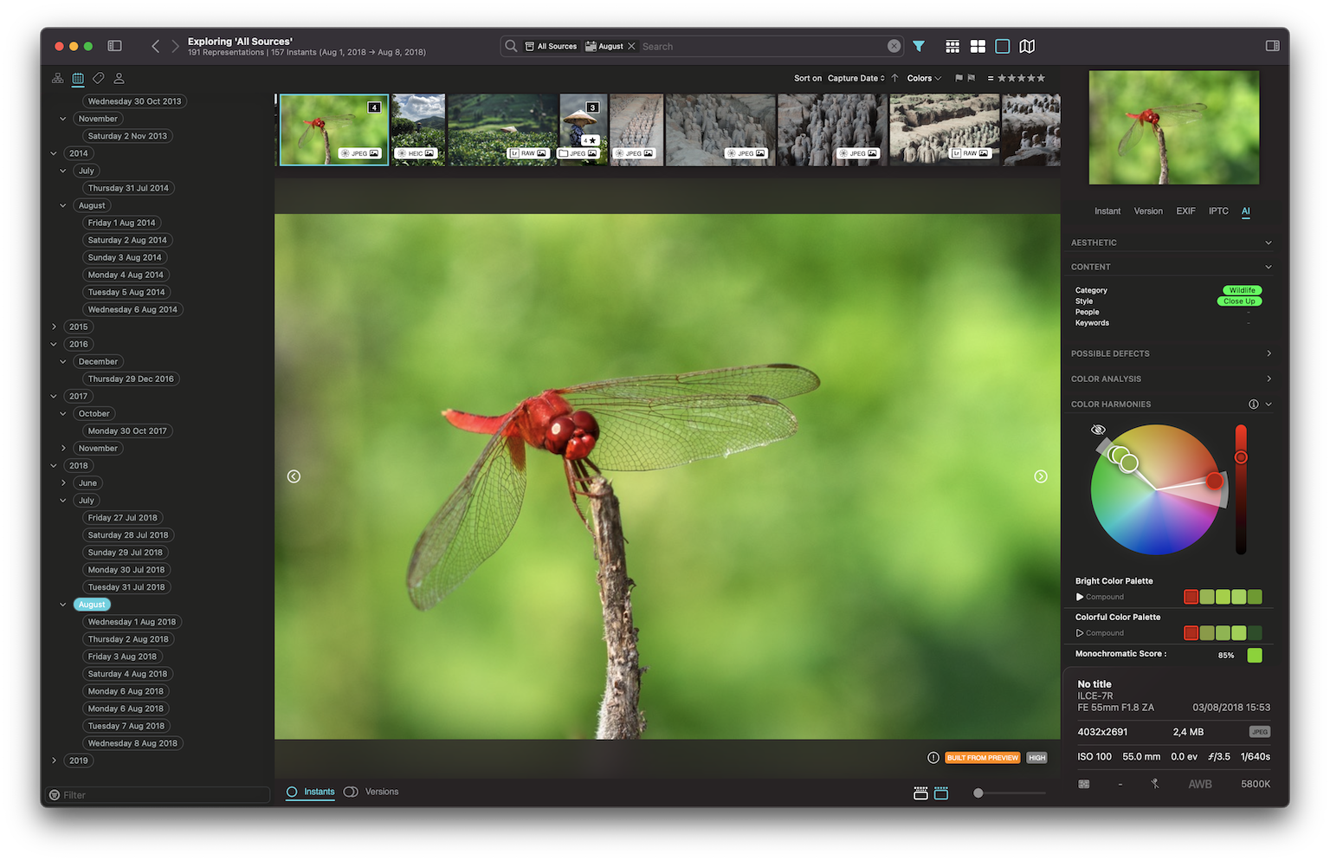1330x861 pixels.
Task: Expand the COLOR ANALYSIS section
Action: point(1269,379)
